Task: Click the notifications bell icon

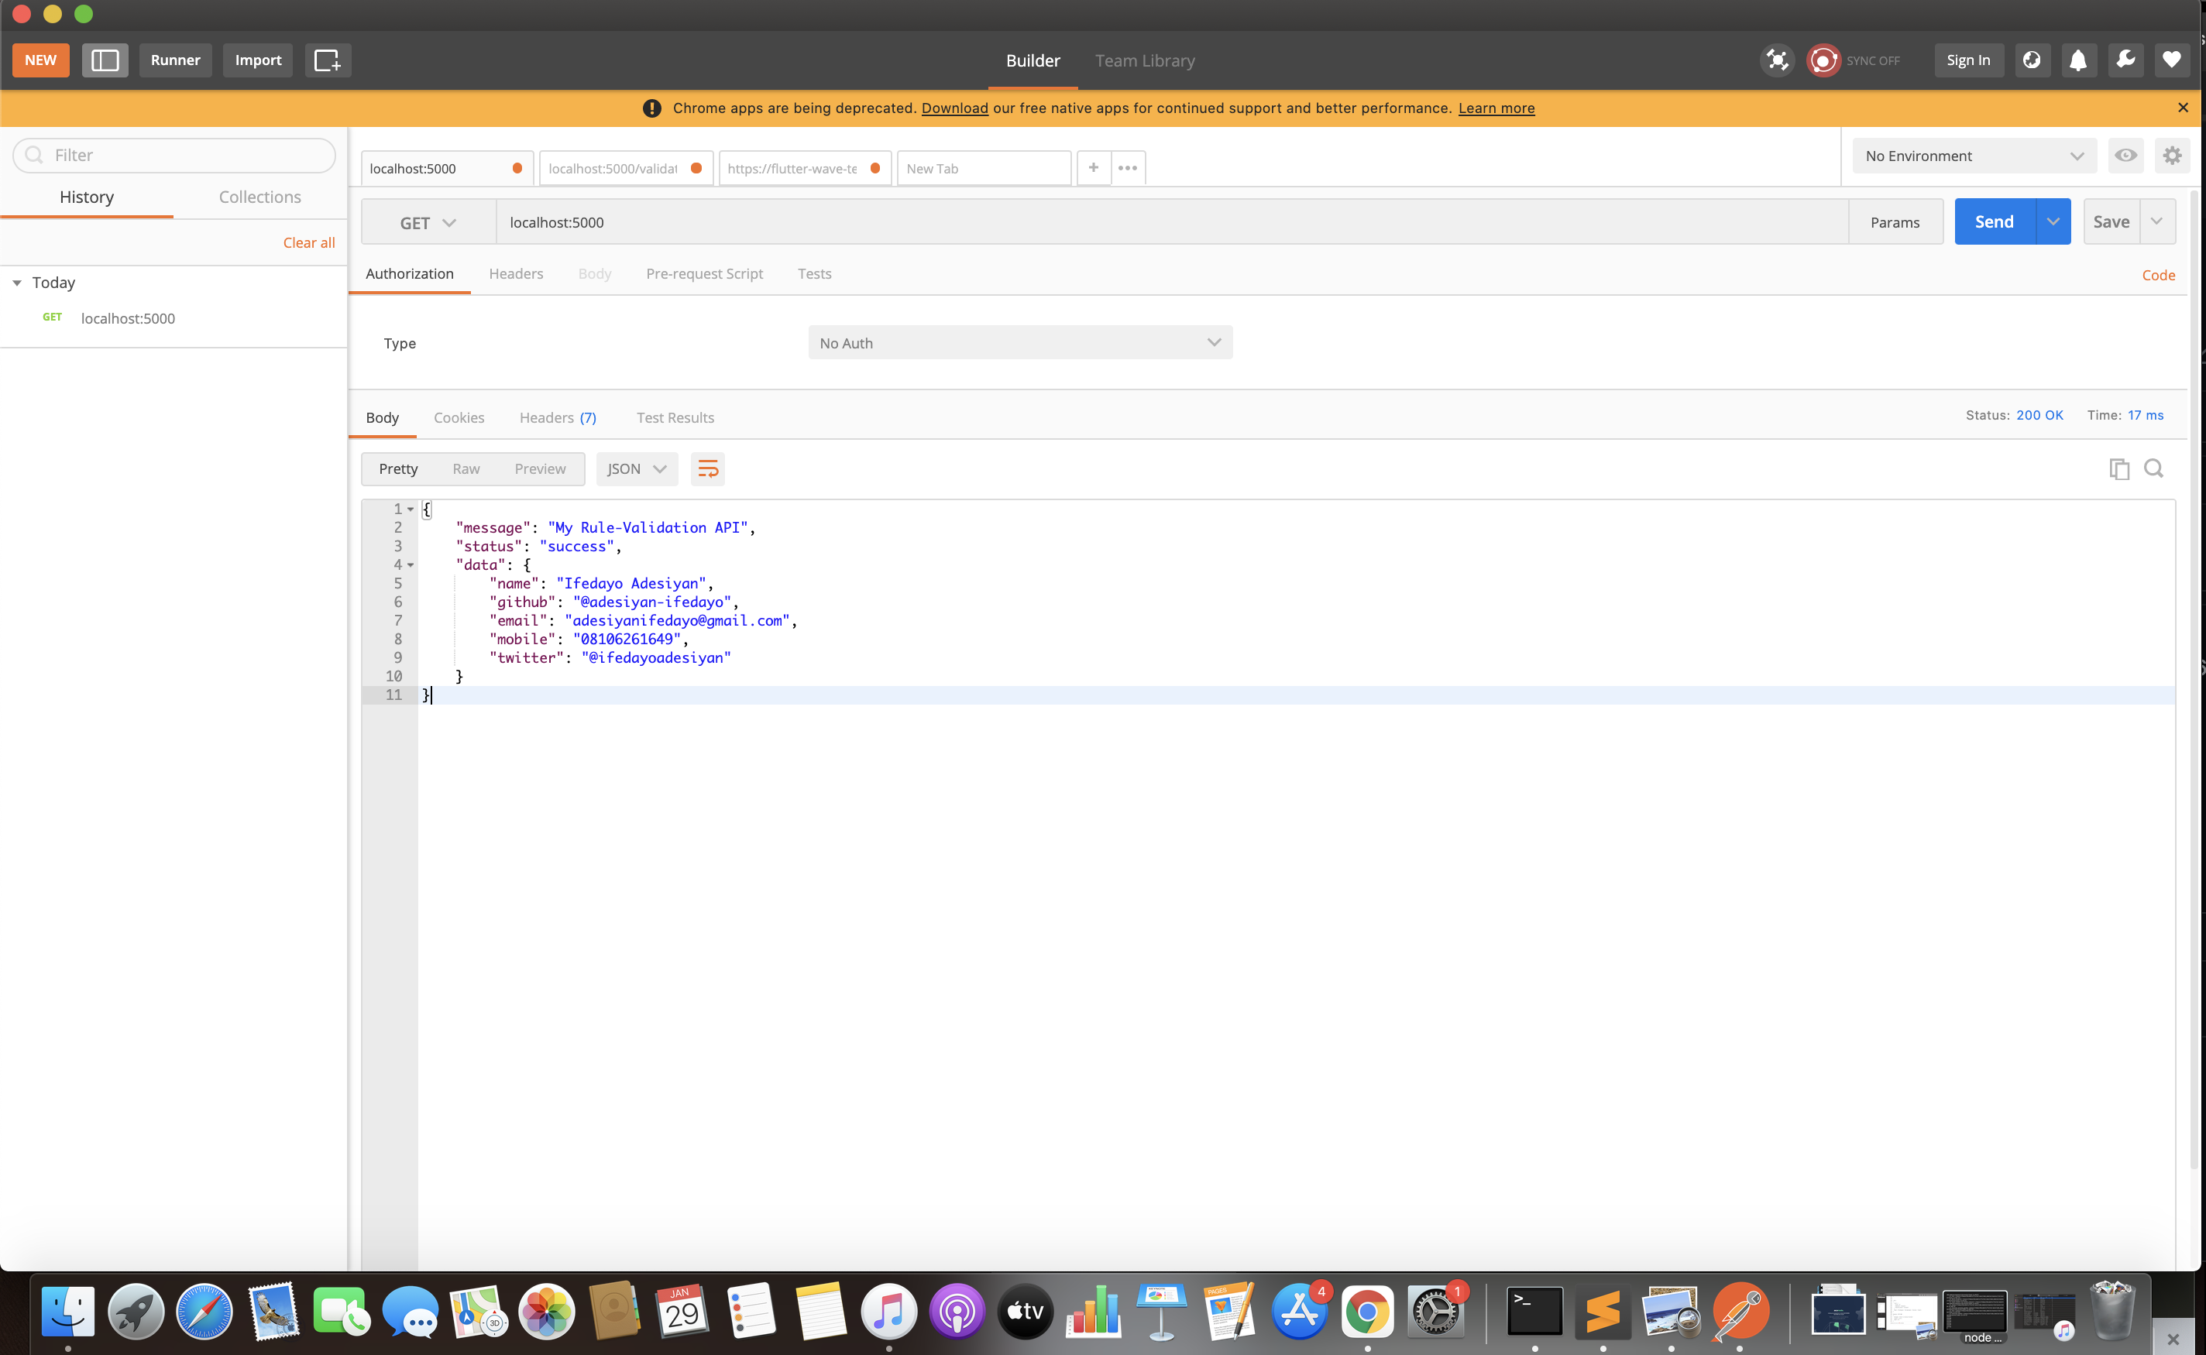Action: pyautogui.click(x=2078, y=60)
